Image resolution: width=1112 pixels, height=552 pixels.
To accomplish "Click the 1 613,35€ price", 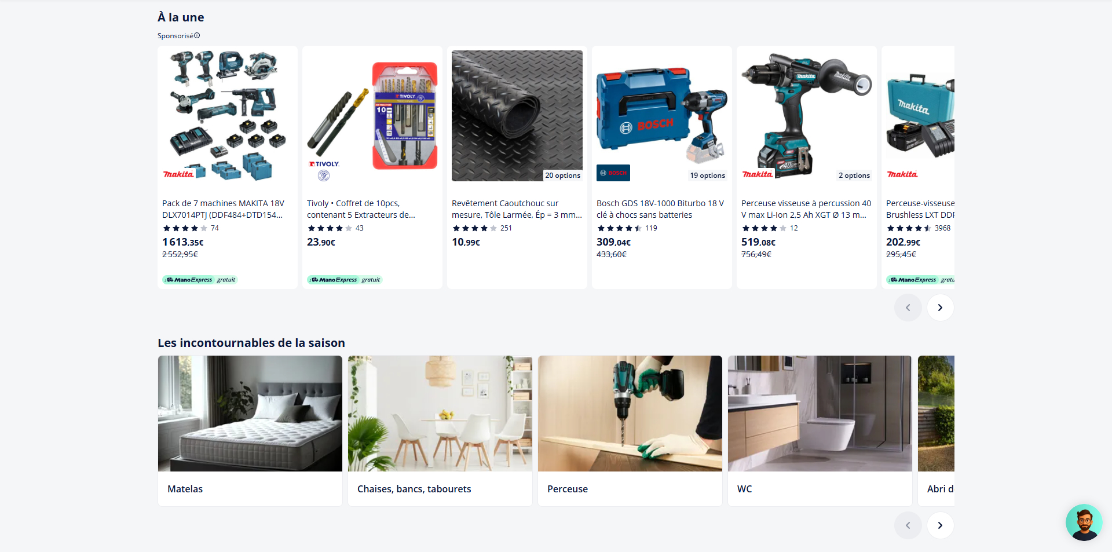I will (x=183, y=242).
